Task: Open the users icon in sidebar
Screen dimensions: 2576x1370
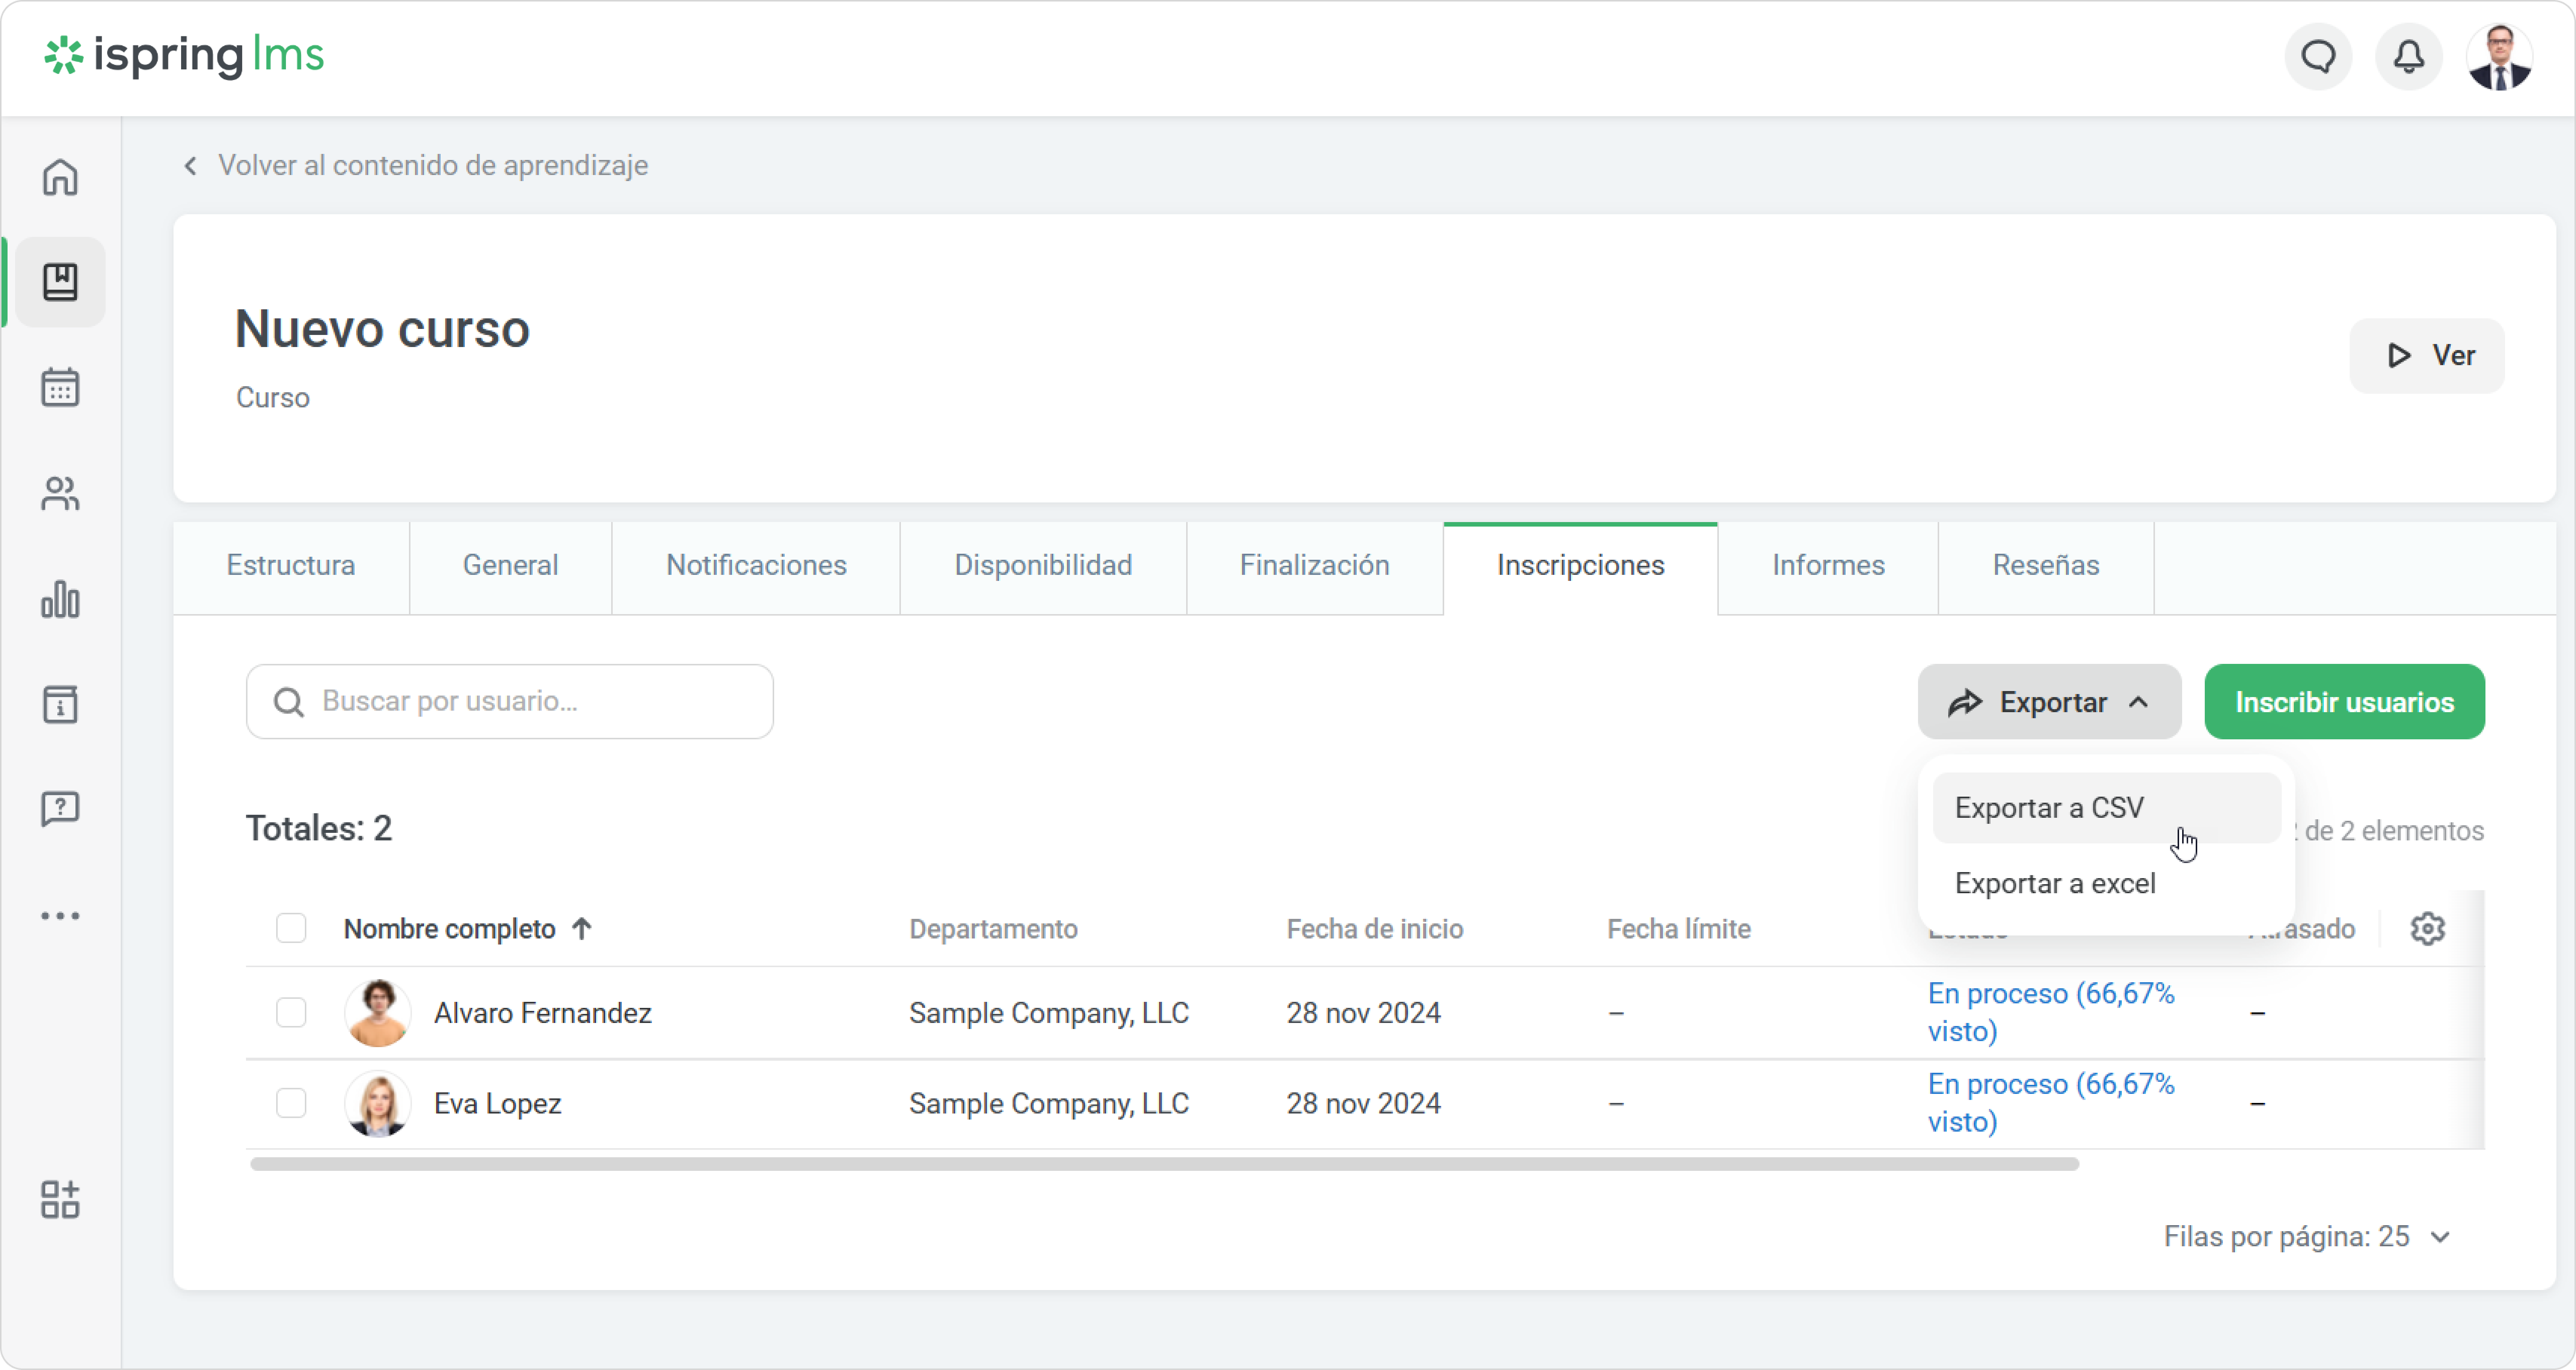Action: point(60,493)
